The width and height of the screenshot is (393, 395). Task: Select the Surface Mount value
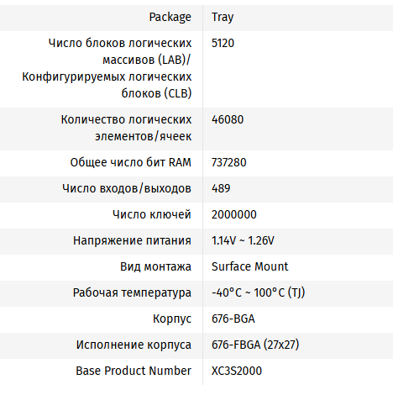click(249, 266)
